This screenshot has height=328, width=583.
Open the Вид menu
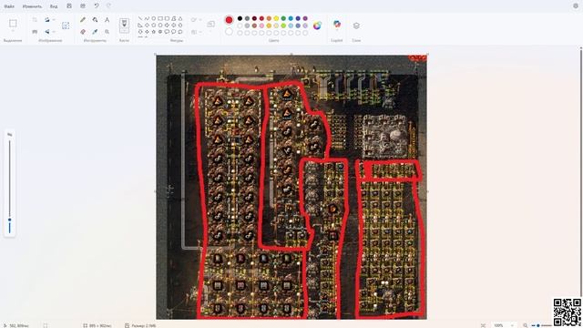click(x=54, y=6)
